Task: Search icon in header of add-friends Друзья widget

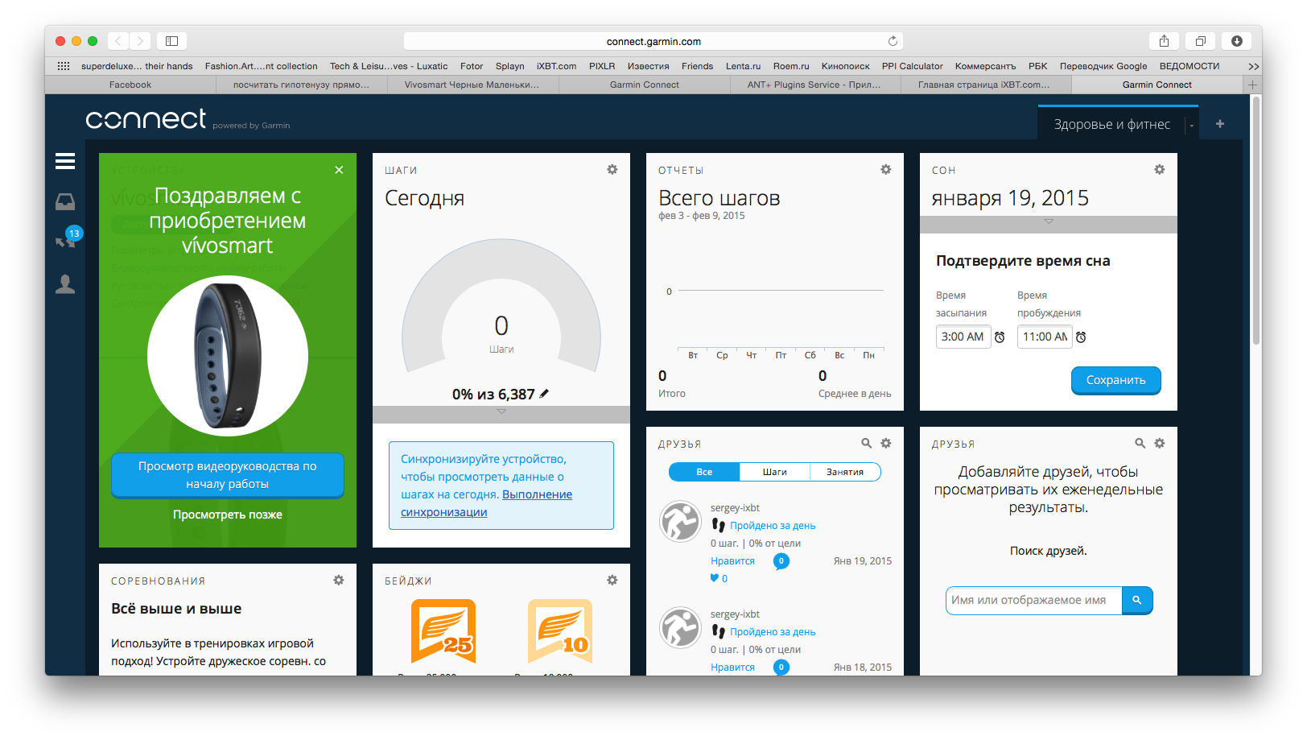Action: 1140,444
